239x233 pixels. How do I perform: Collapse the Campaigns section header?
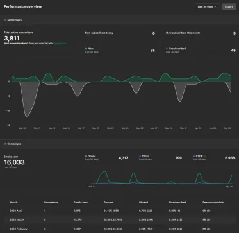click(119, 144)
